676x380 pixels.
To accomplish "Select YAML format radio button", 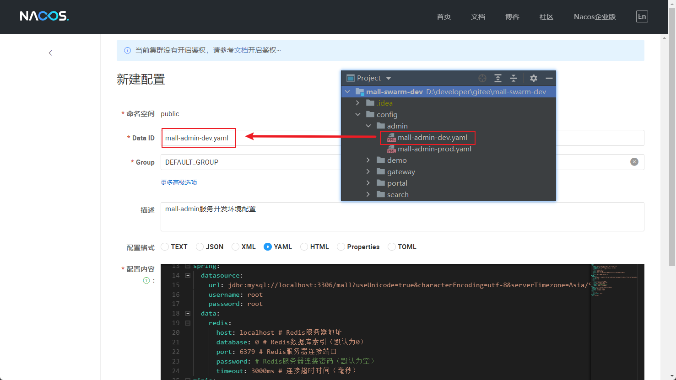I will 268,247.
